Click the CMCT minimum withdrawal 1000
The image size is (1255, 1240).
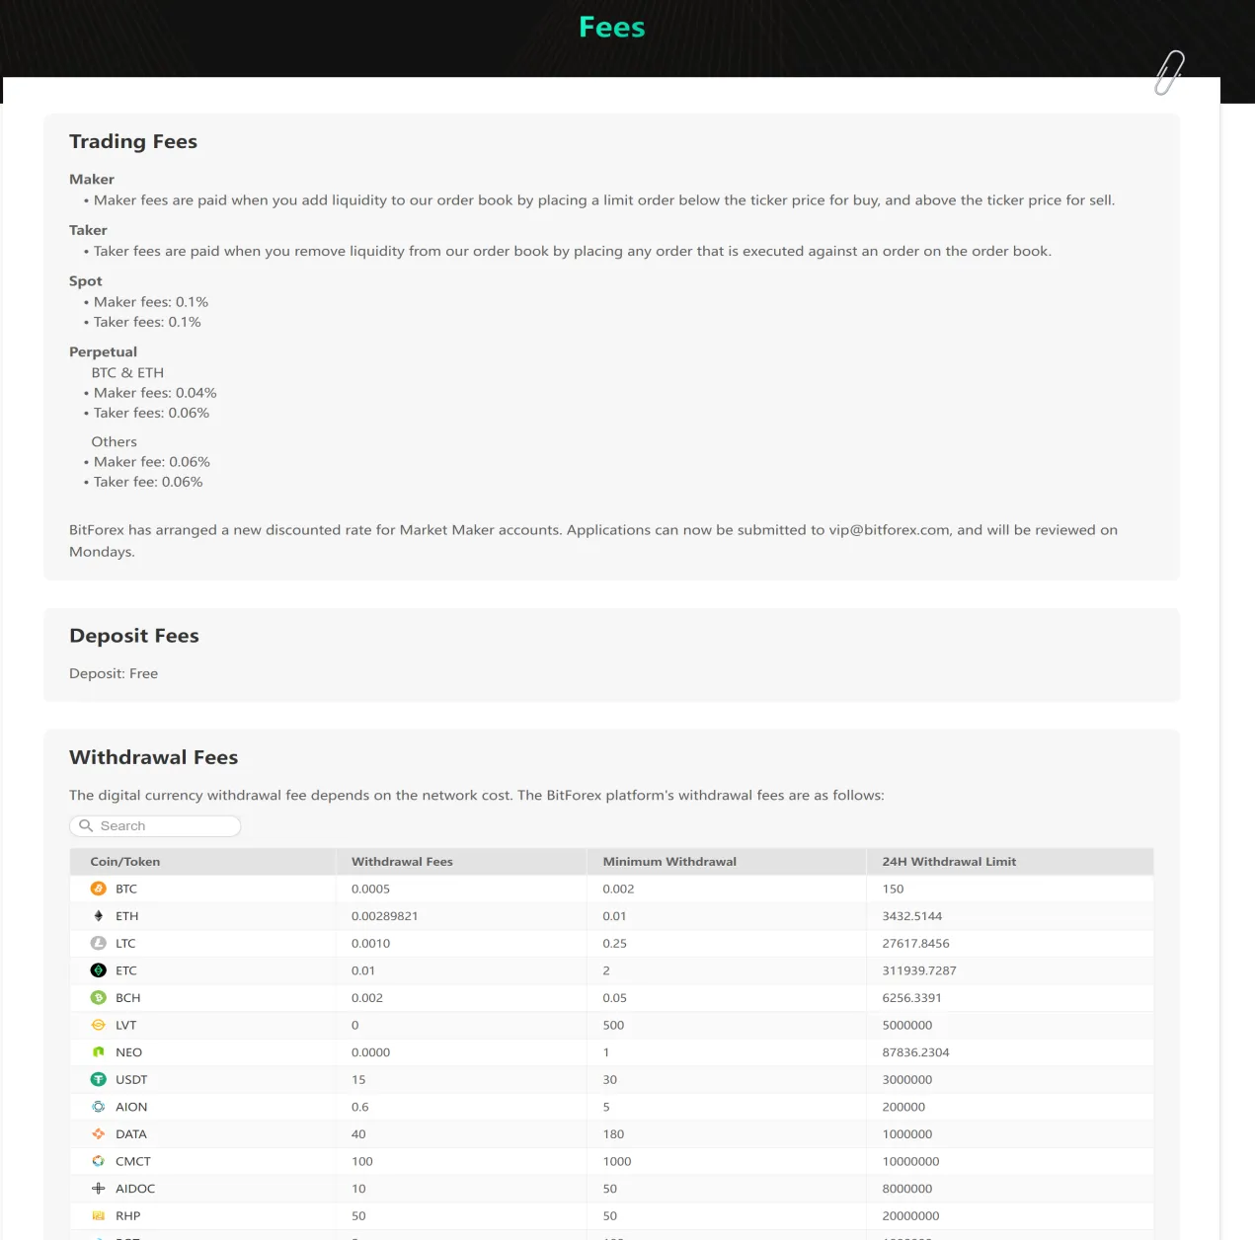click(x=617, y=1161)
